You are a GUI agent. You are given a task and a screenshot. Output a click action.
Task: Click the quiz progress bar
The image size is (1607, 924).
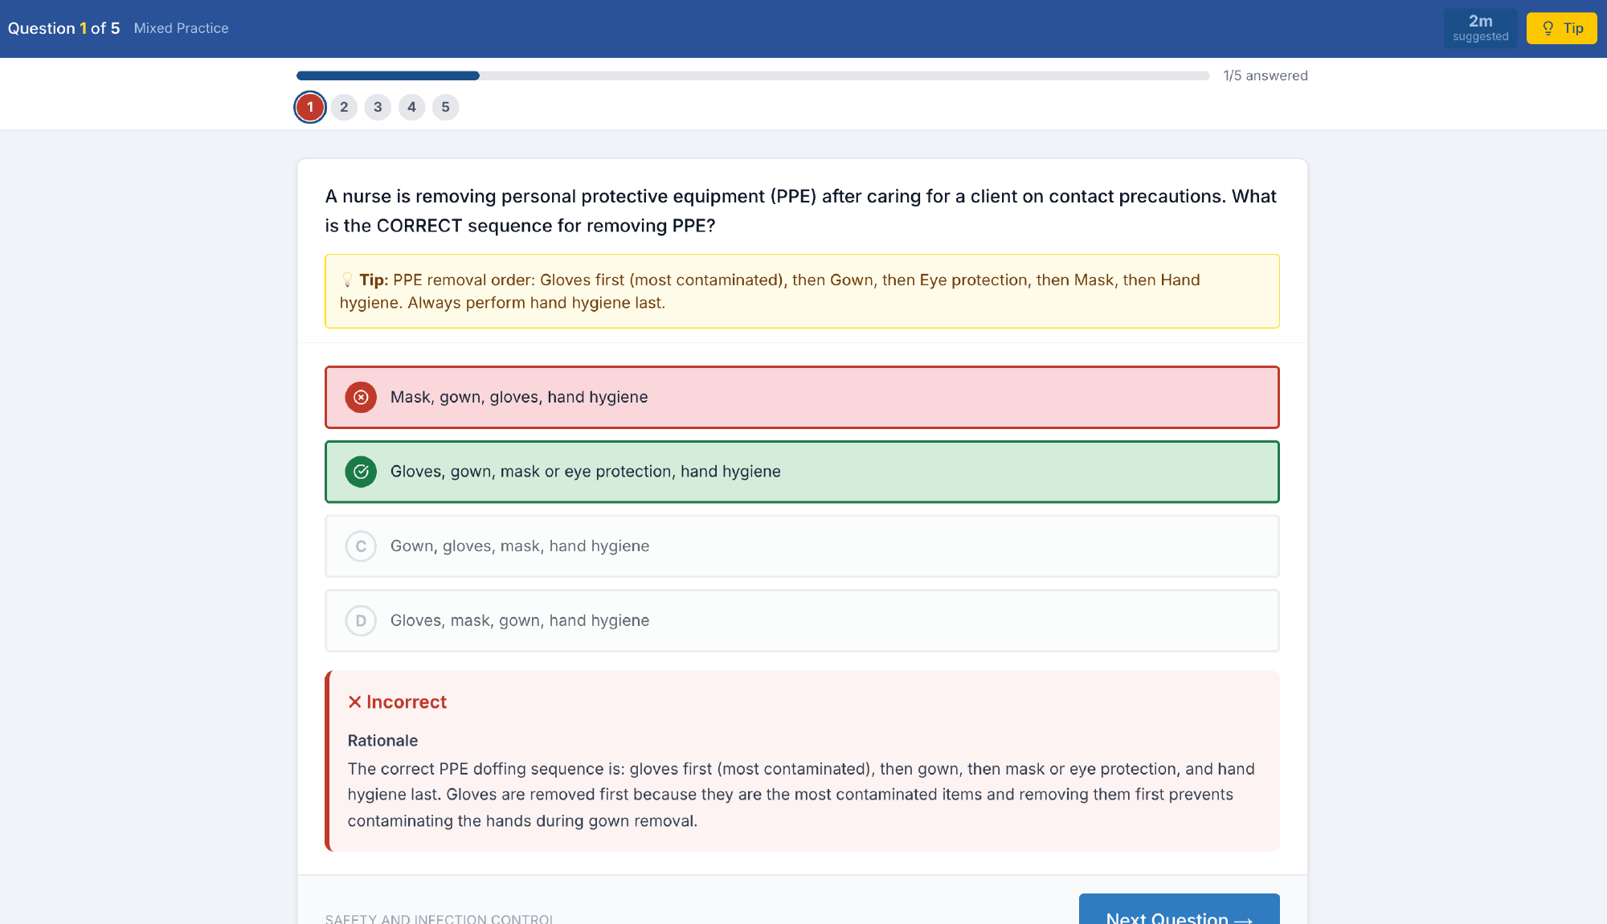(x=753, y=76)
